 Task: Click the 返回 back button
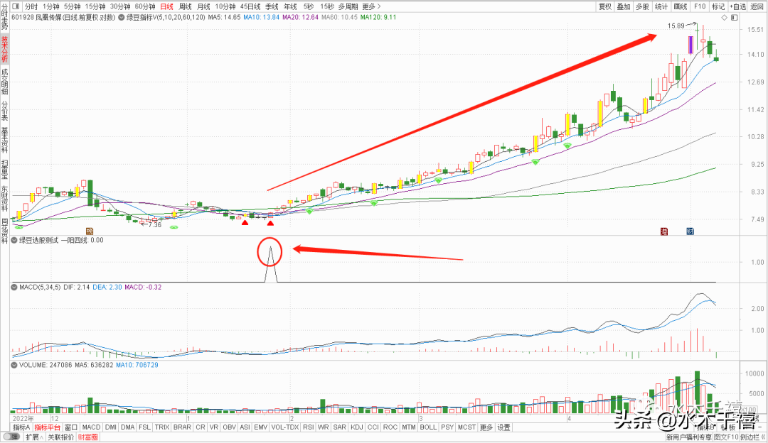pos(757,6)
